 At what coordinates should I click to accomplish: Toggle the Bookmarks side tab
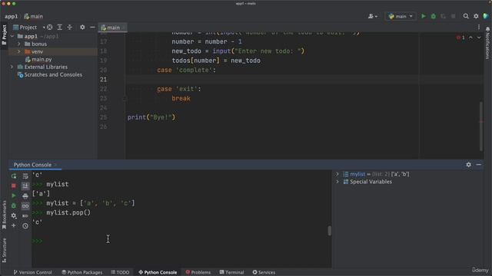pos(4,215)
